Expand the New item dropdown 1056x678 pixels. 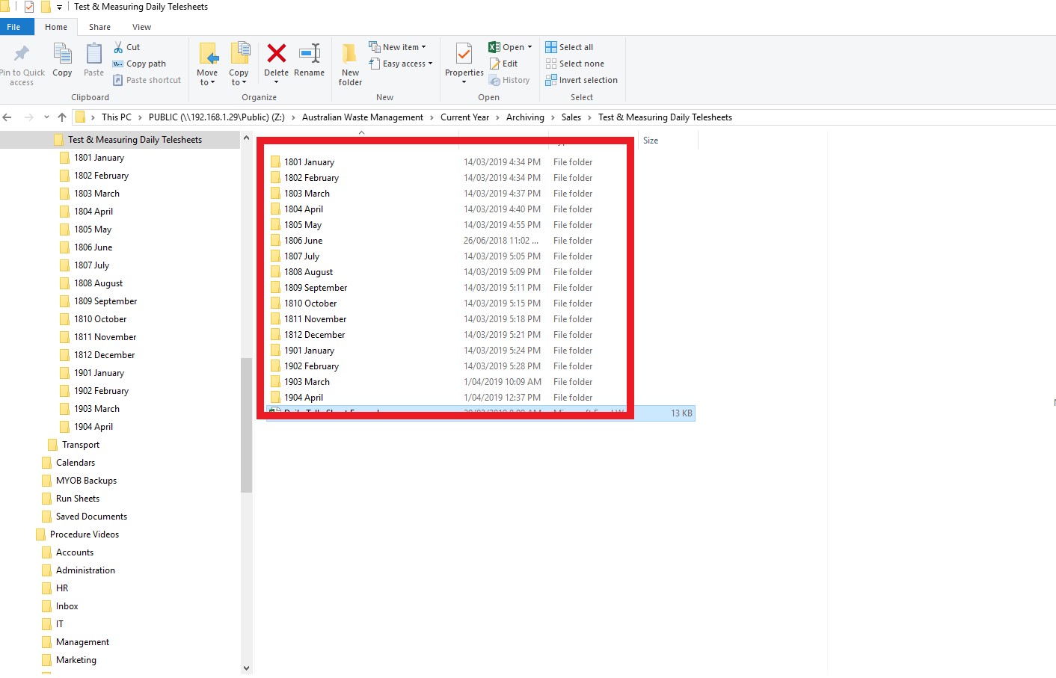coord(397,47)
